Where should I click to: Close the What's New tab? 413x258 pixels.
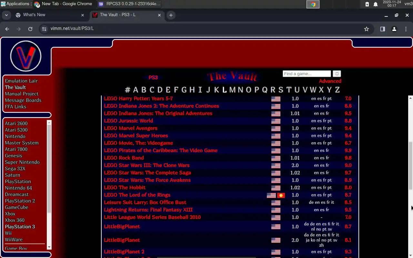pos(83,15)
